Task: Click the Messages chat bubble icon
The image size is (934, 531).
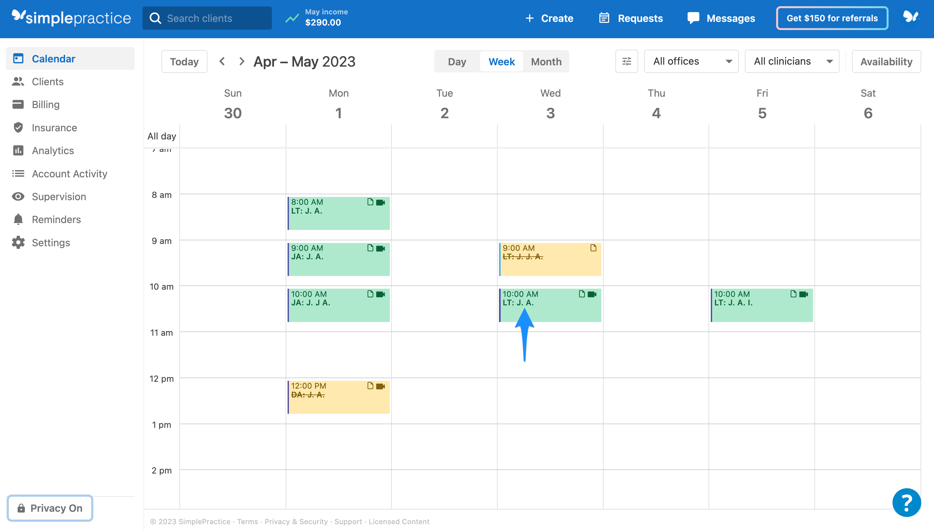Action: coord(693,18)
